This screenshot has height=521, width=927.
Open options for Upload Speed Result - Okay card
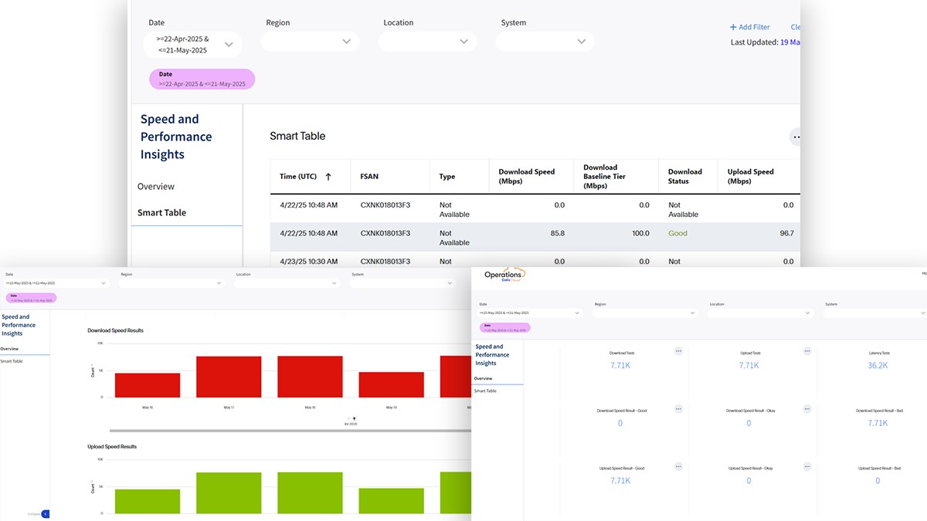click(x=807, y=467)
